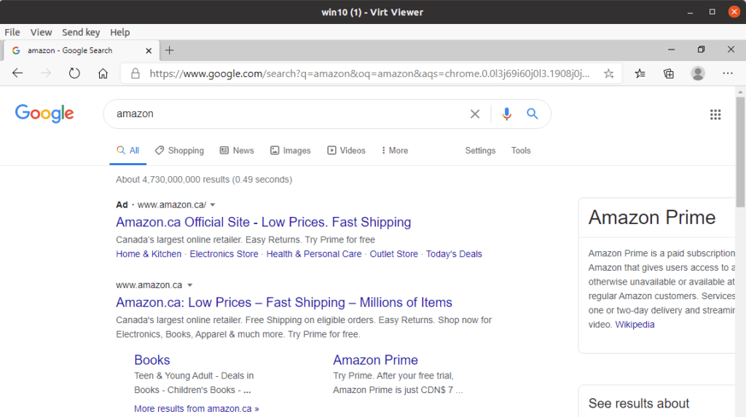Close the Virt Viewer window
Viewport: 746px width, 417px height.
(x=734, y=12)
